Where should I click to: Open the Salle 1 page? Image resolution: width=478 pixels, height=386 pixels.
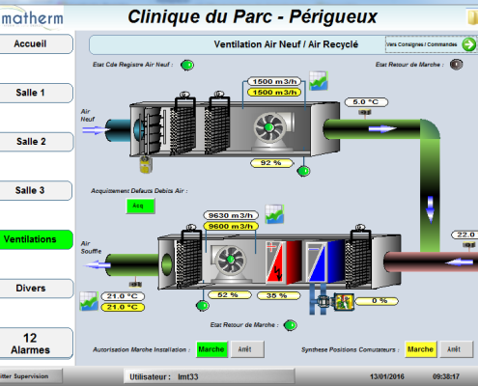36,93
